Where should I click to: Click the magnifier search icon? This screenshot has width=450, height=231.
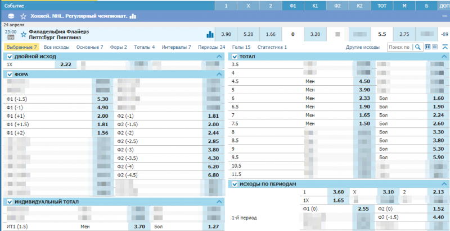click(x=418, y=48)
